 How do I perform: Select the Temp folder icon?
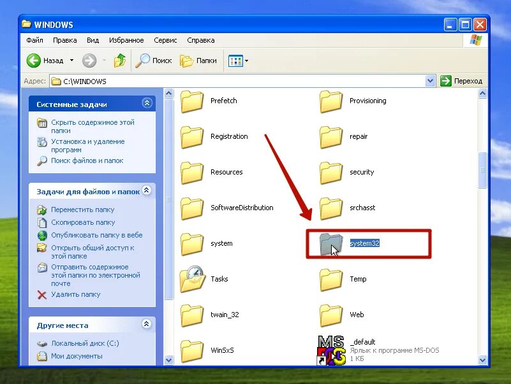(x=331, y=280)
